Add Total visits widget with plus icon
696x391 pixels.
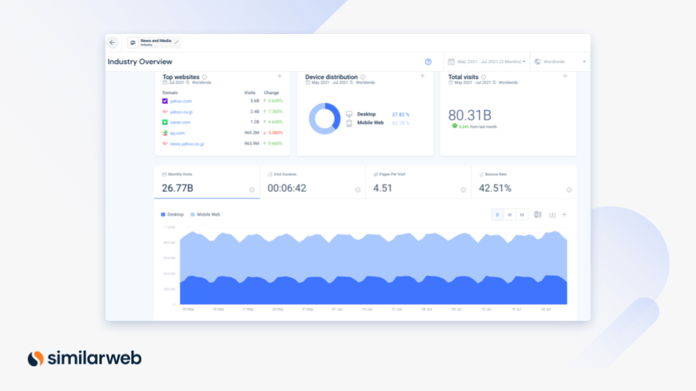click(x=565, y=76)
